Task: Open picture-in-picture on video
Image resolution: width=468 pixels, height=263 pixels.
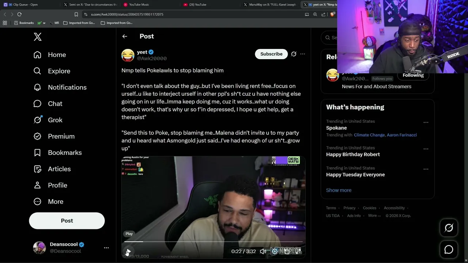Action: tap(288, 251)
